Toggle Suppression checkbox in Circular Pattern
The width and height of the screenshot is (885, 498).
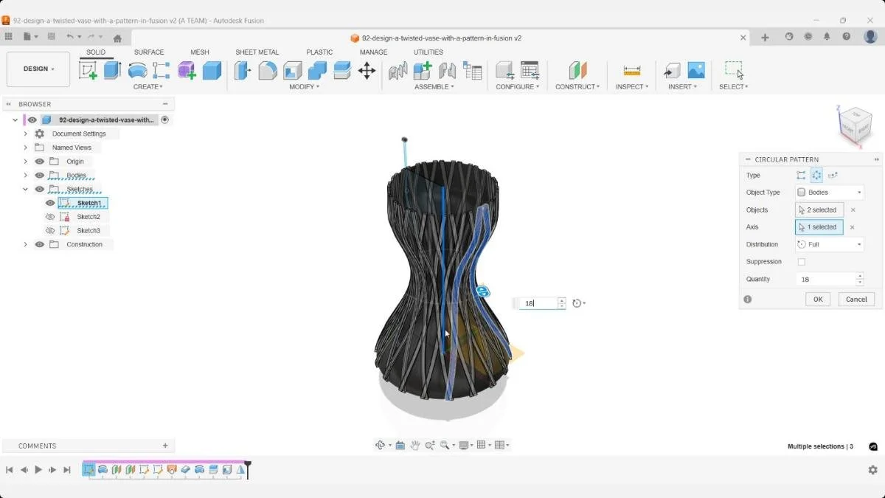(802, 261)
